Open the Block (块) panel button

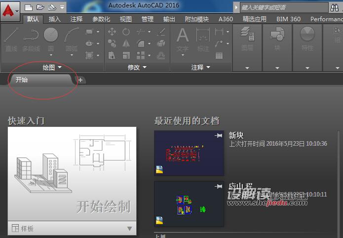click(277, 39)
